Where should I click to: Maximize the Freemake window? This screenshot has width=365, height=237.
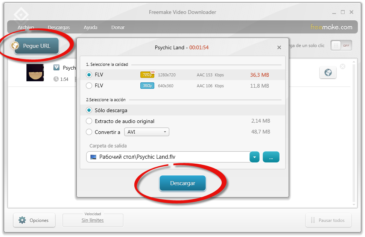343,12
